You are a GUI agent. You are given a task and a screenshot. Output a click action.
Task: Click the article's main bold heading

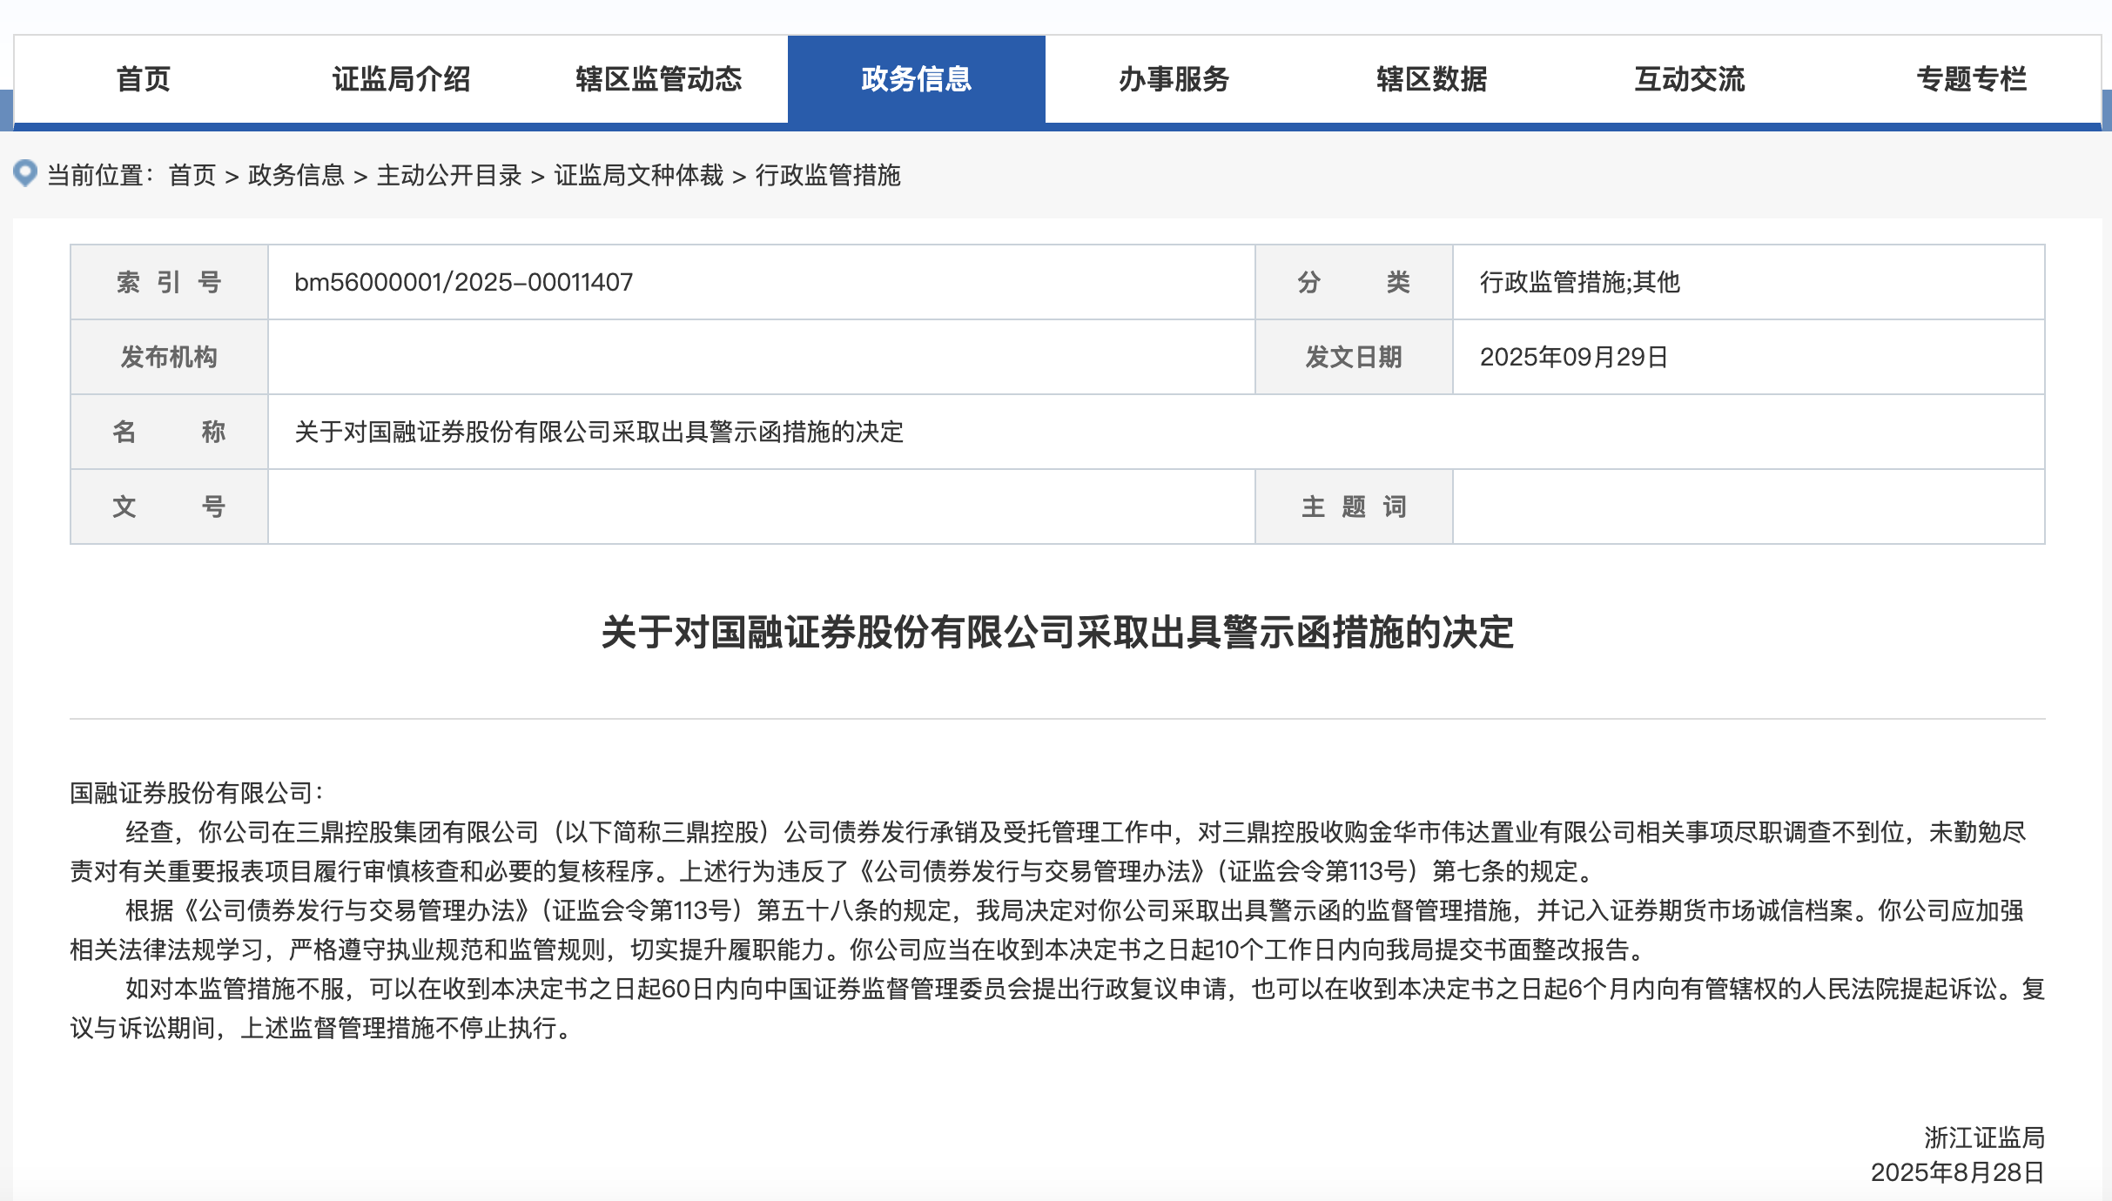point(1057,632)
